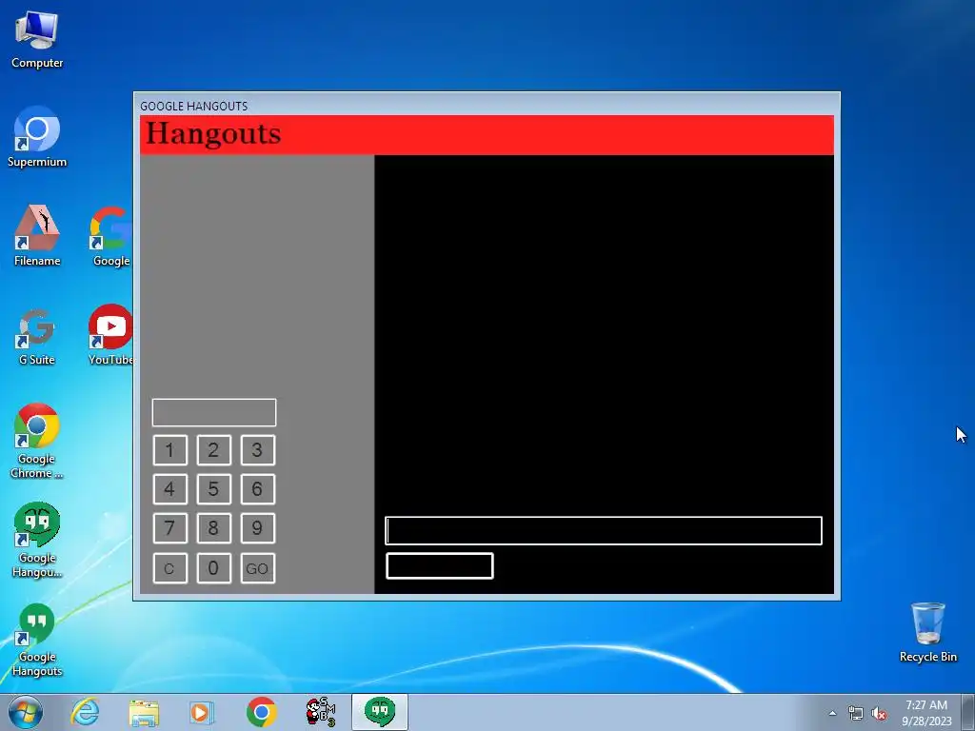Click the GOOGLE HANGOUTS window title text
975x731 pixels.
(x=194, y=107)
